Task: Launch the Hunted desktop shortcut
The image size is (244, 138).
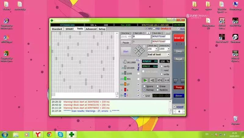Action: (235, 56)
